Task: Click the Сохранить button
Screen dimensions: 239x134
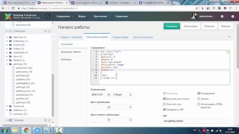Action: point(172,26)
